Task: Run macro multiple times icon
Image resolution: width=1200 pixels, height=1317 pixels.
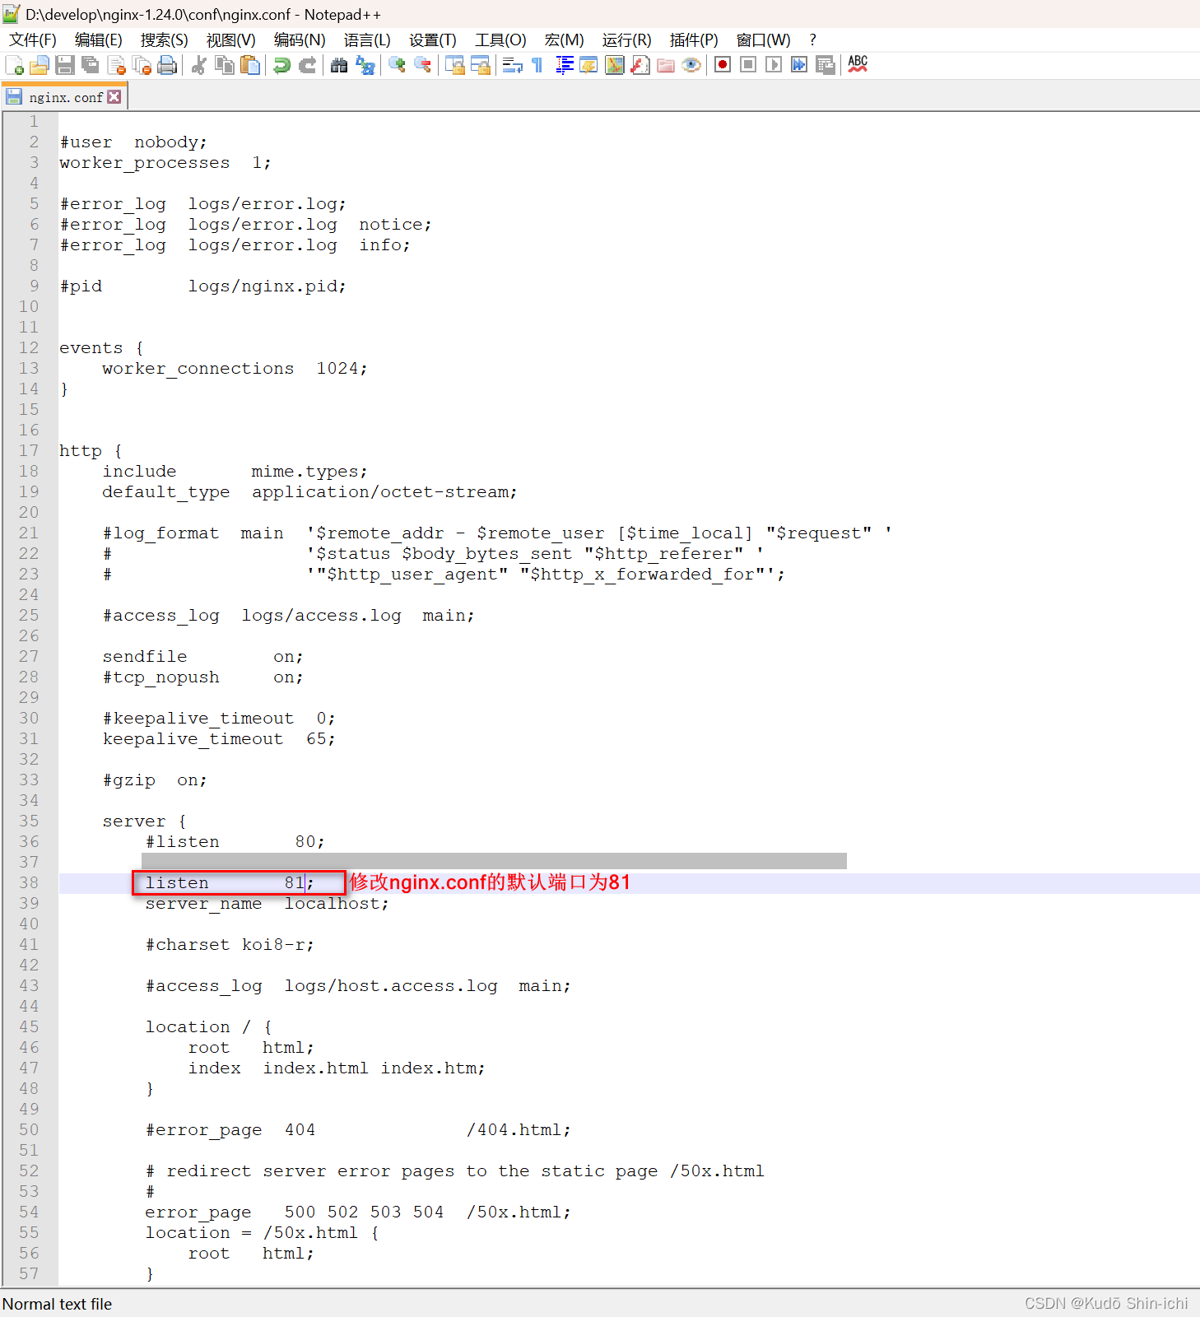Action: pos(799,65)
